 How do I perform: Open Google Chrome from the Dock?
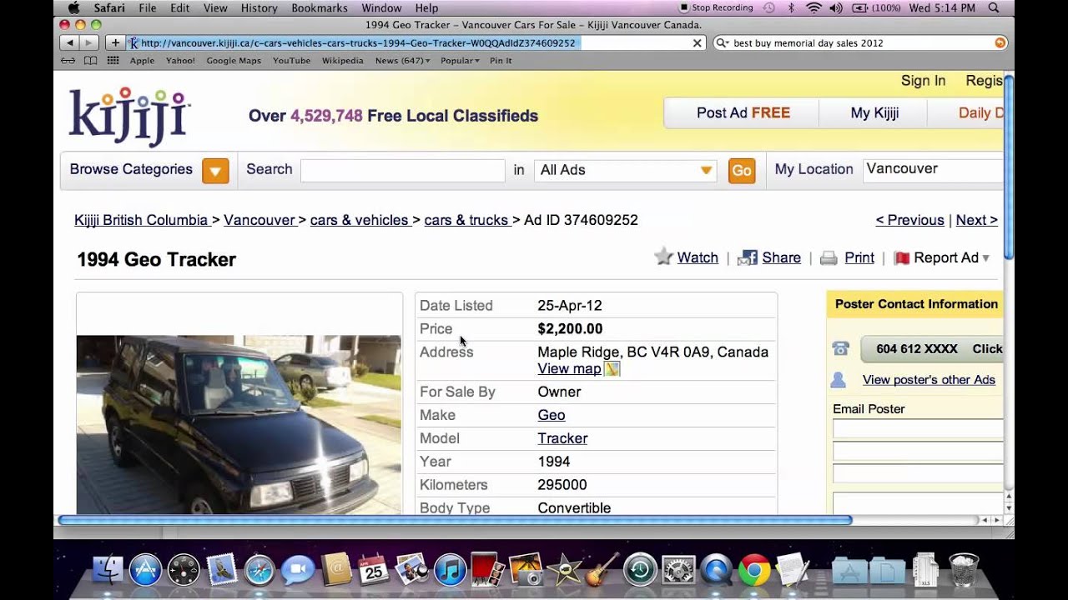pos(753,570)
